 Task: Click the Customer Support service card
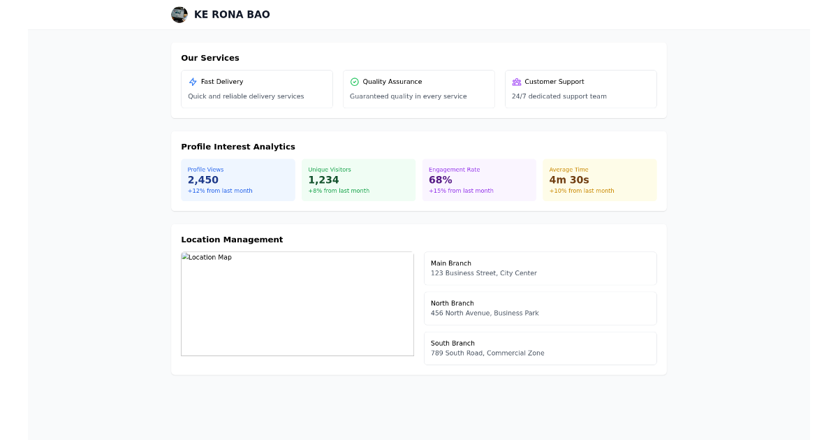point(580,89)
